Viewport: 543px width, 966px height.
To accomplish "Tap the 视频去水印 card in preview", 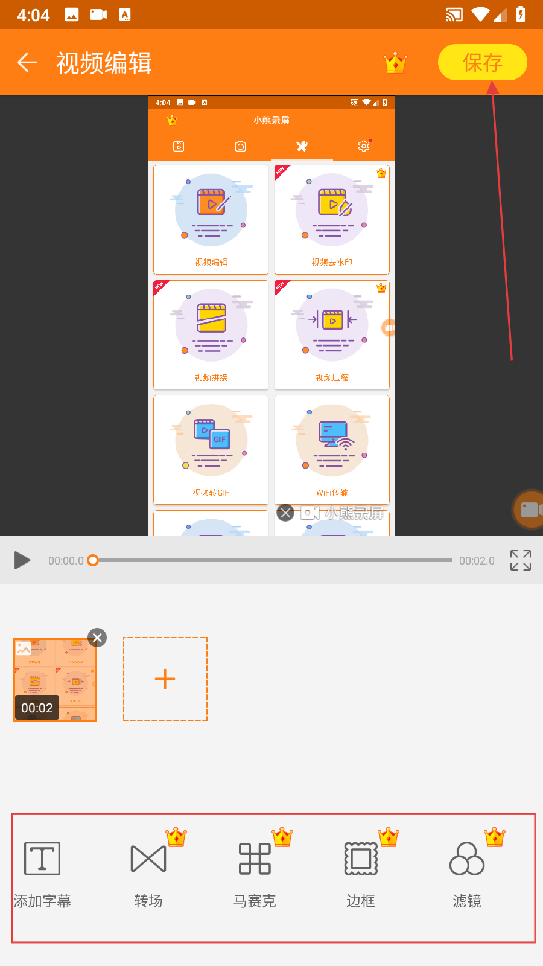I will (x=332, y=220).
